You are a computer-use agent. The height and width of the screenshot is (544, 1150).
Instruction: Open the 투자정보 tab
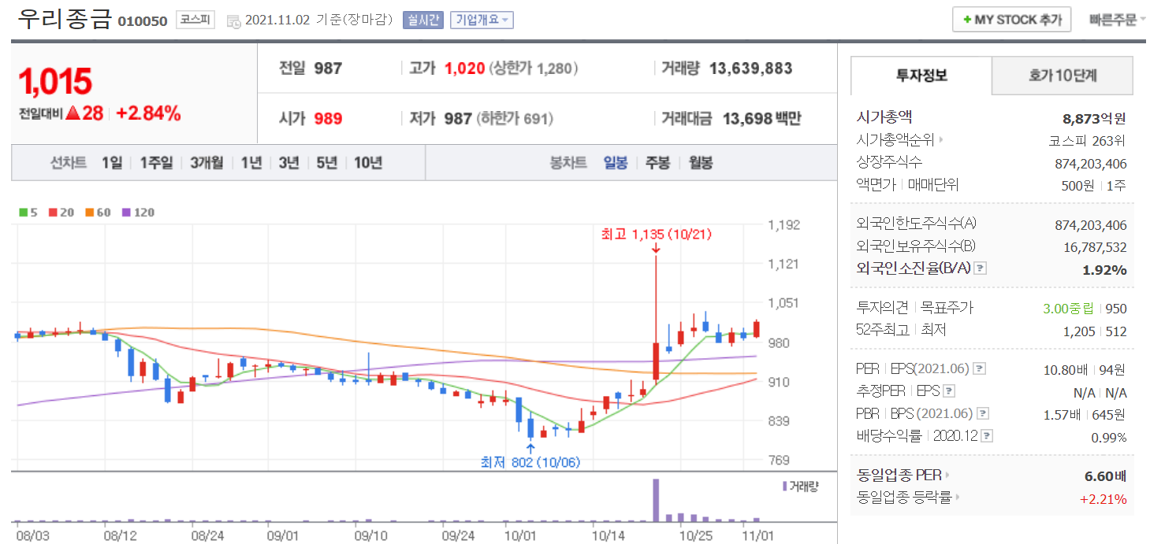pos(921,76)
